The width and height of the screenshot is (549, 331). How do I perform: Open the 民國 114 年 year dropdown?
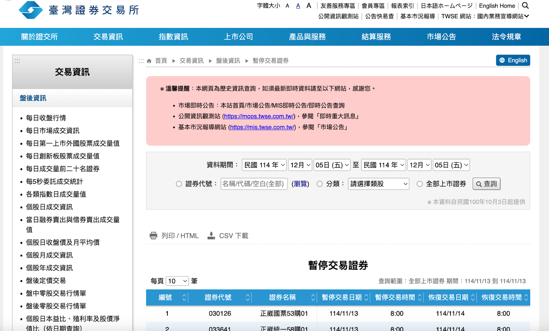pyautogui.click(x=264, y=165)
